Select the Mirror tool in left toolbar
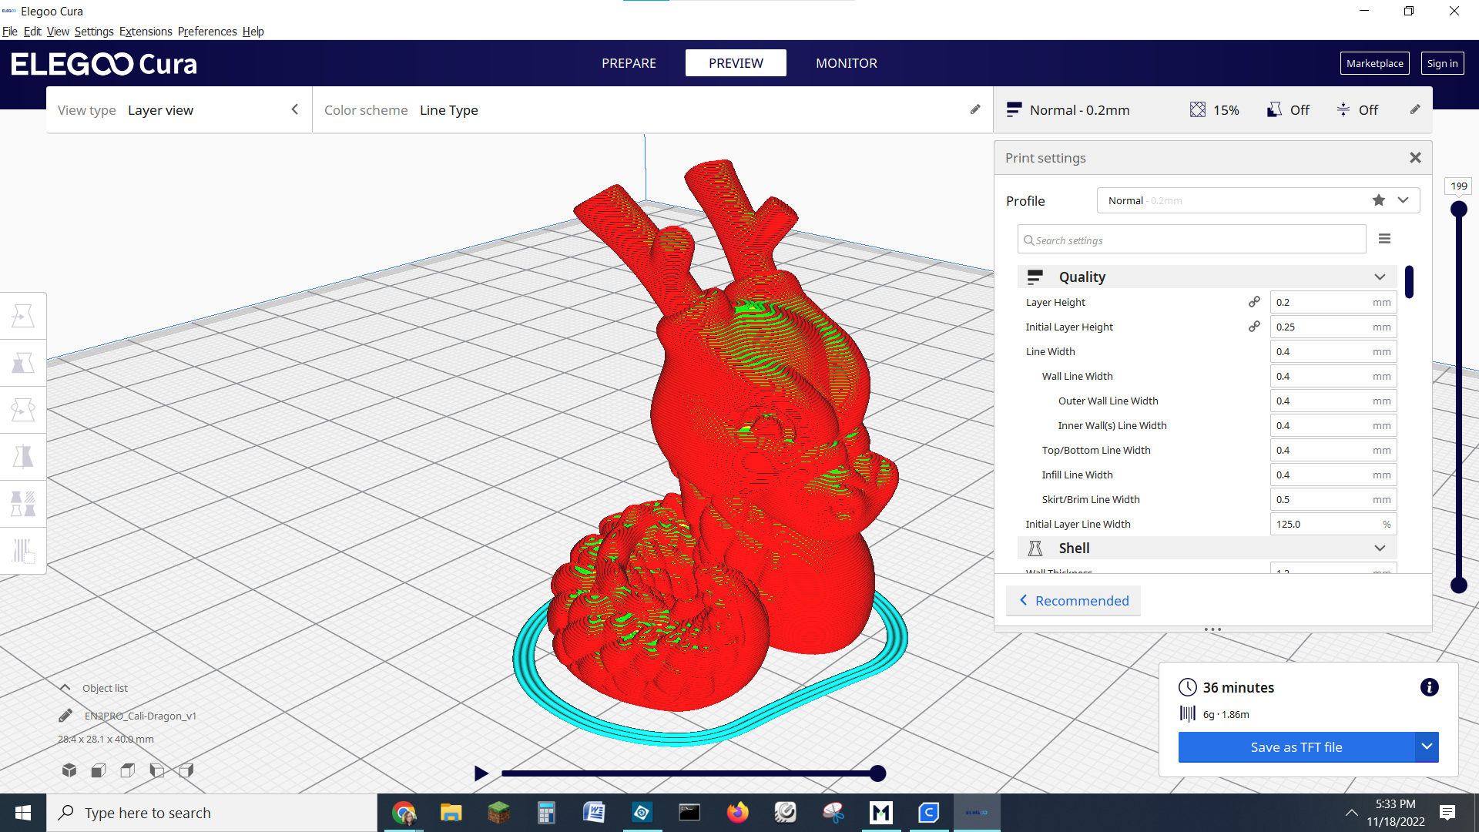 click(23, 457)
